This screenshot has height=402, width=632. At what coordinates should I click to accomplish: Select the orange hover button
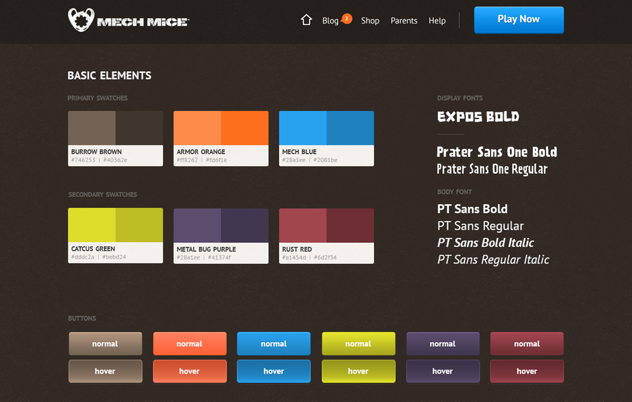(190, 371)
